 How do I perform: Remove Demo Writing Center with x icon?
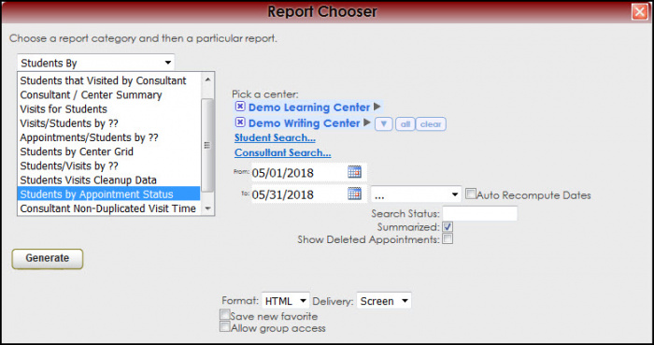point(240,122)
